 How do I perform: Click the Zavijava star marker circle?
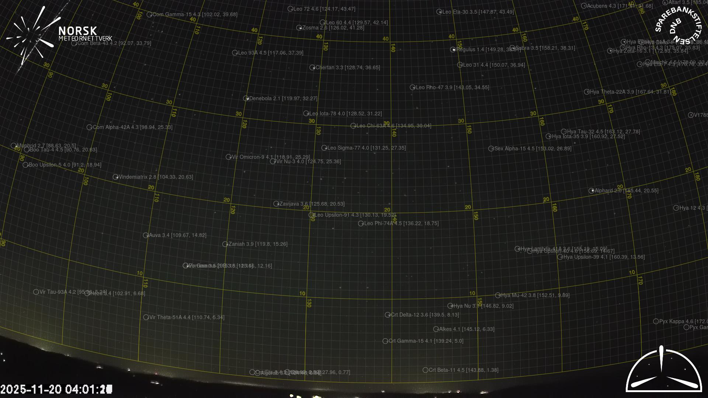276,204
